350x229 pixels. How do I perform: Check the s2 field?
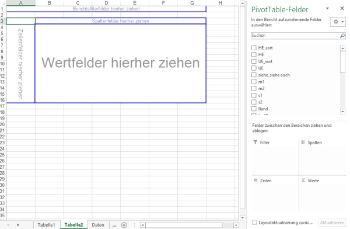[x=254, y=102]
